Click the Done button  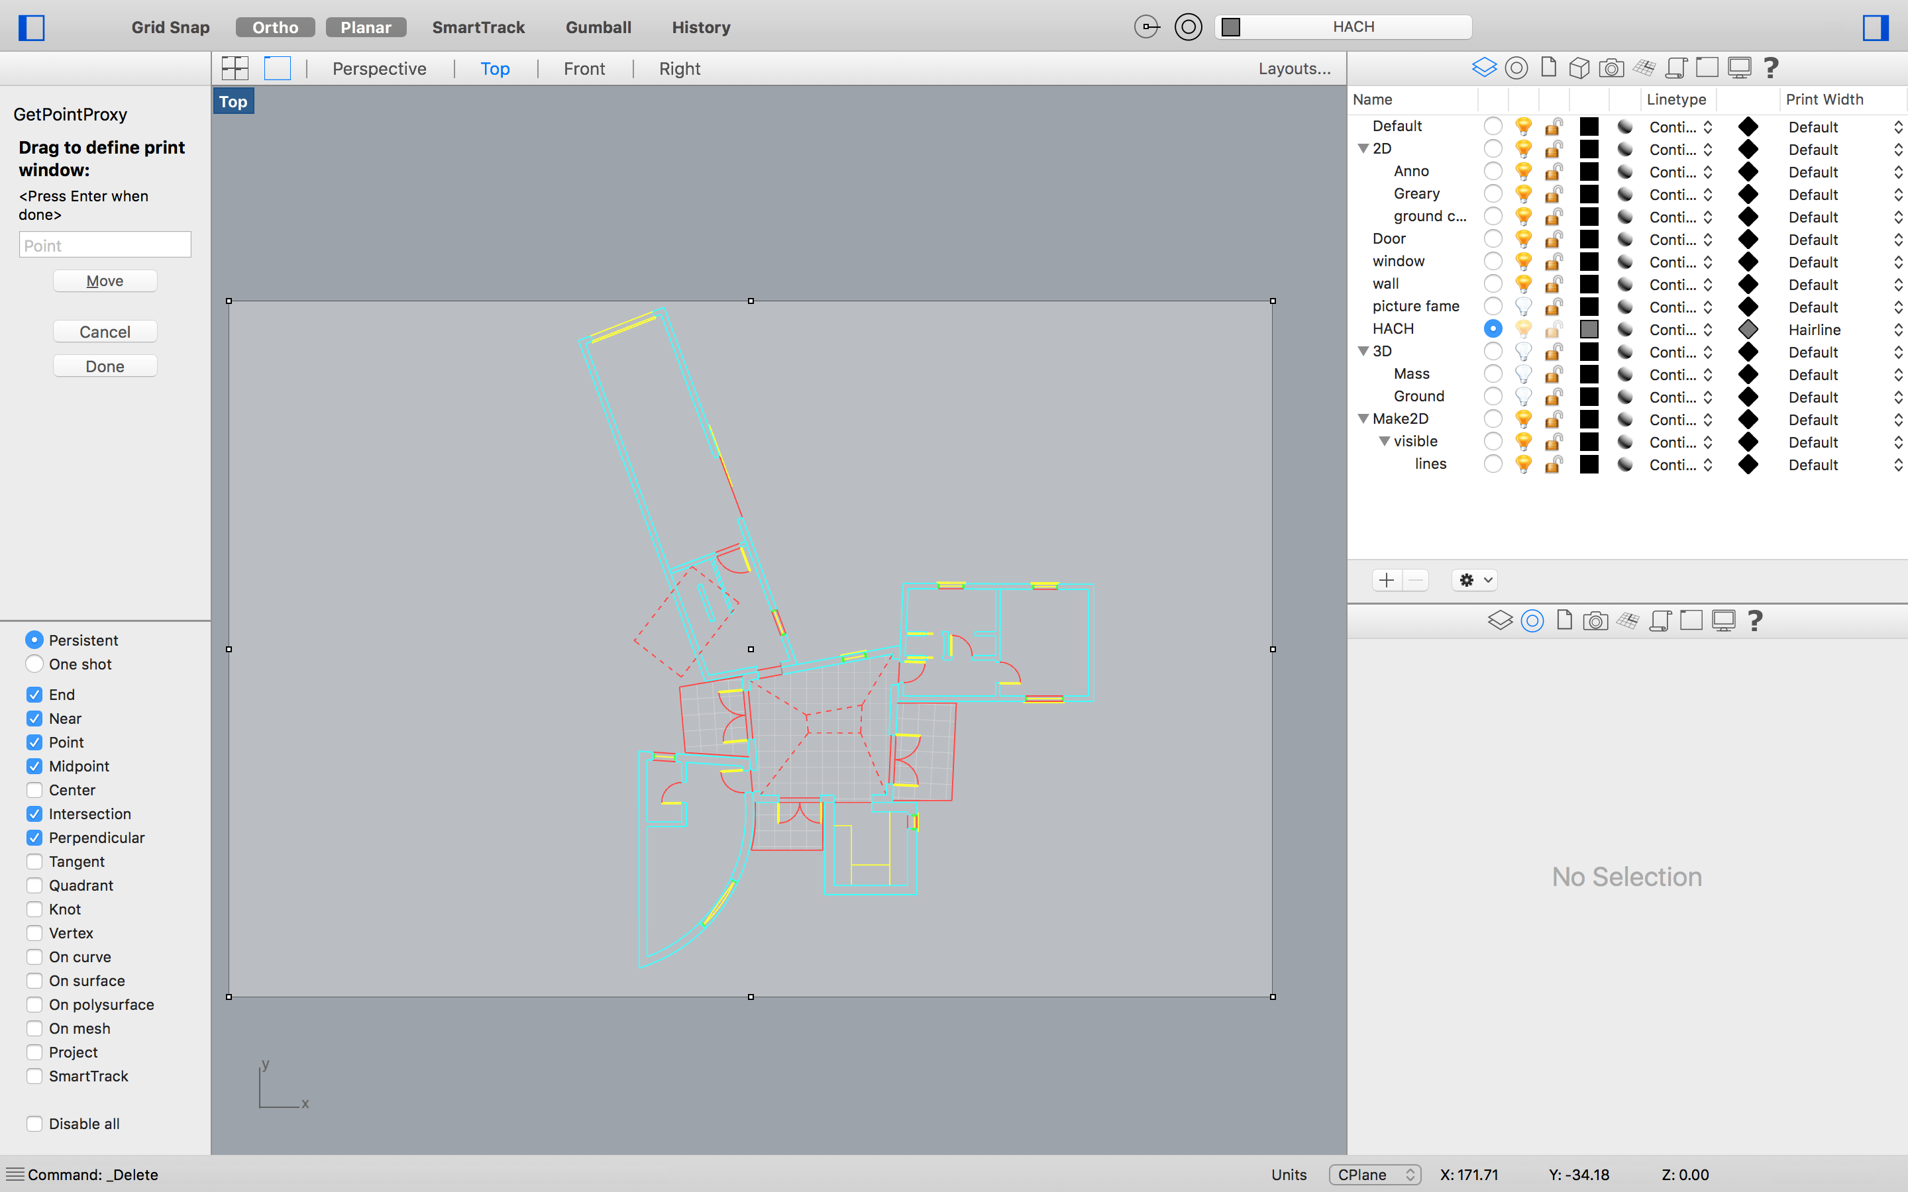pos(105,367)
